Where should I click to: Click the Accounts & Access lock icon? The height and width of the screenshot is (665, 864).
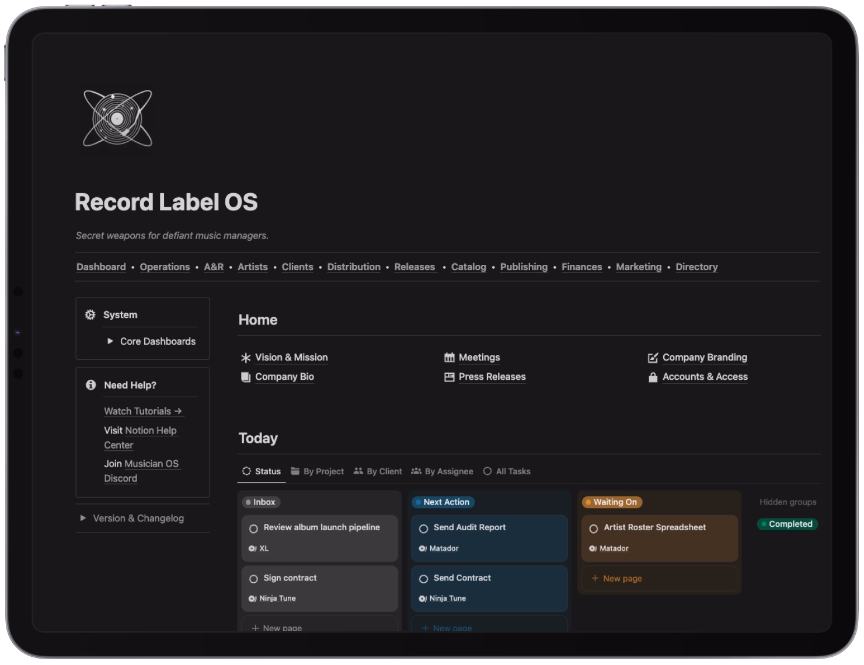(653, 377)
